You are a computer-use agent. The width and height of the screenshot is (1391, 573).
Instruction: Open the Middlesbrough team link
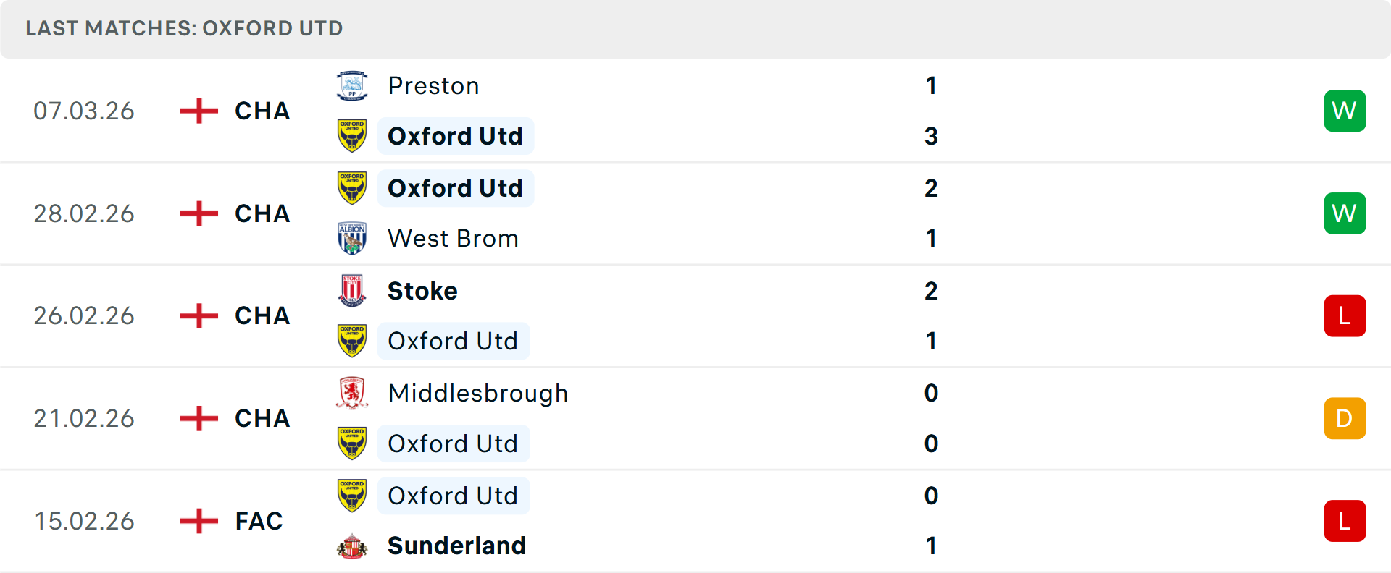478,393
